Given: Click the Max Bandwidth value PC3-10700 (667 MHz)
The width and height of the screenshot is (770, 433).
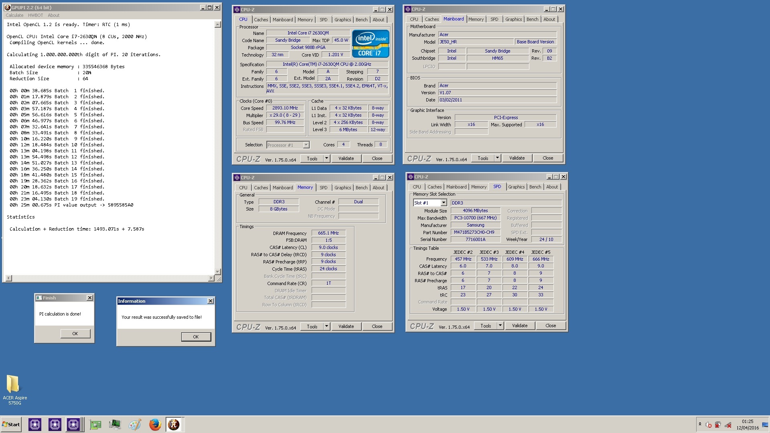Looking at the screenshot, I should tap(475, 218).
